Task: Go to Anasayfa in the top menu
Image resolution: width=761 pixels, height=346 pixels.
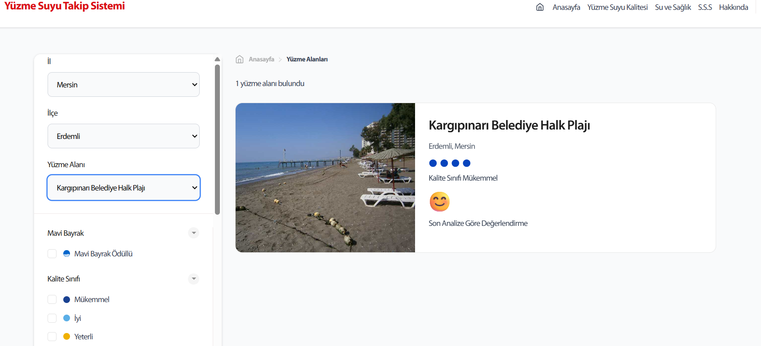Action: (x=566, y=7)
